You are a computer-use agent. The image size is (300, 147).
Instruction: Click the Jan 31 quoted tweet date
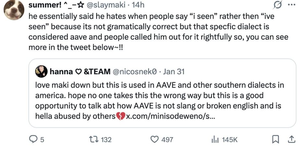click(x=174, y=71)
